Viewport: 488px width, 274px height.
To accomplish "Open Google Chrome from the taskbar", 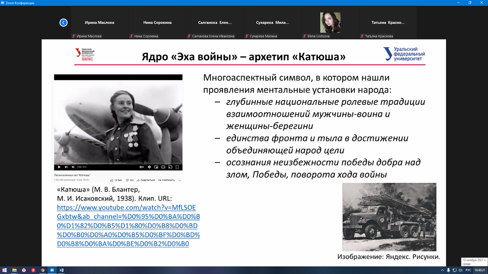I will tap(43, 270).
